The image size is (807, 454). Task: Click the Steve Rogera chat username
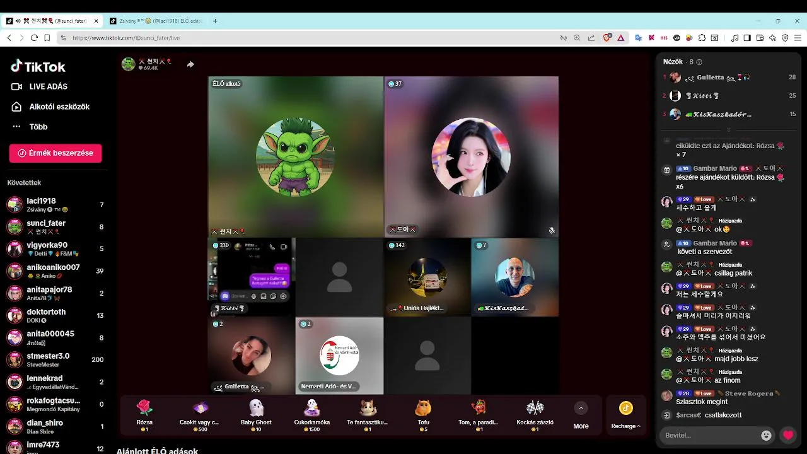[748, 393]
